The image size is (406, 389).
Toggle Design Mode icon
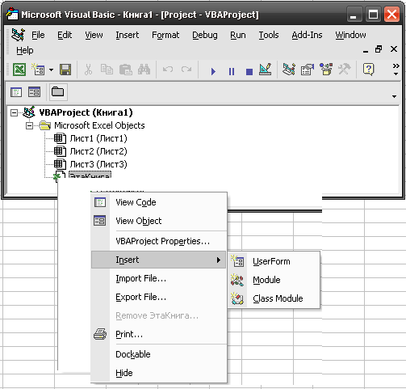click(266, 70)
